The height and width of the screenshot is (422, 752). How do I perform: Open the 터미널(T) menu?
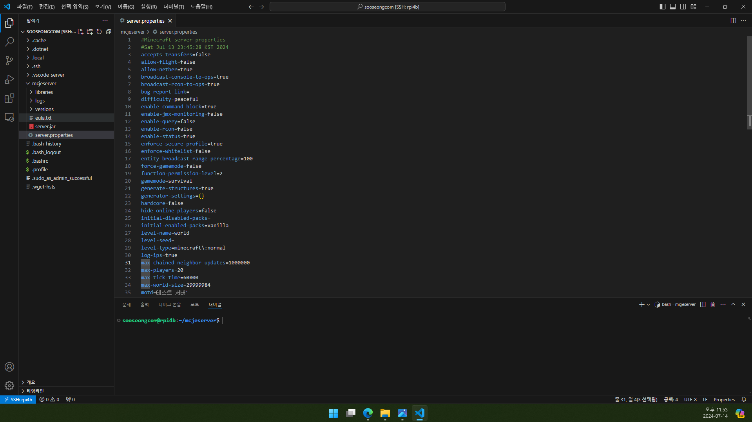[174, 7]
